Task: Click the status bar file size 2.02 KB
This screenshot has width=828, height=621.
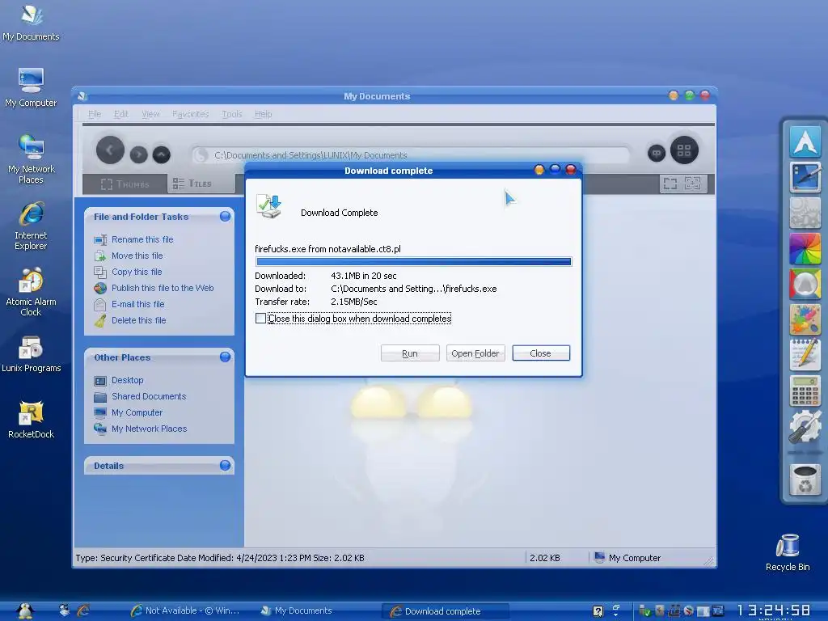Action: [544, 558]
